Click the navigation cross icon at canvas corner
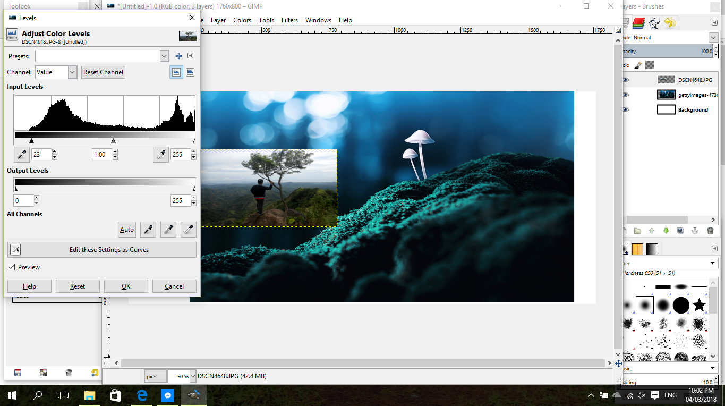725x406 pixels. pyautogui.click(x=618, y=363)
